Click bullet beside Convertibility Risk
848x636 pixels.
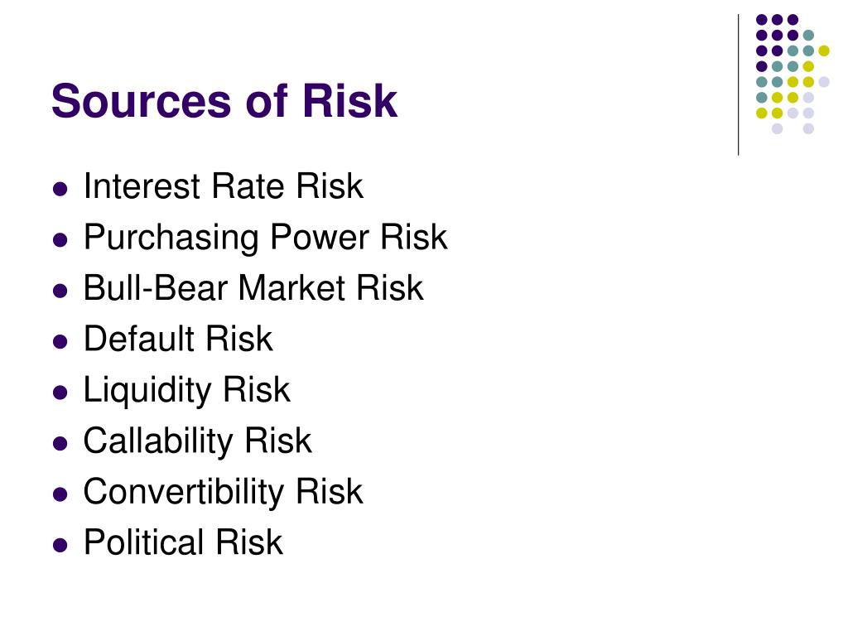(60, 494)
